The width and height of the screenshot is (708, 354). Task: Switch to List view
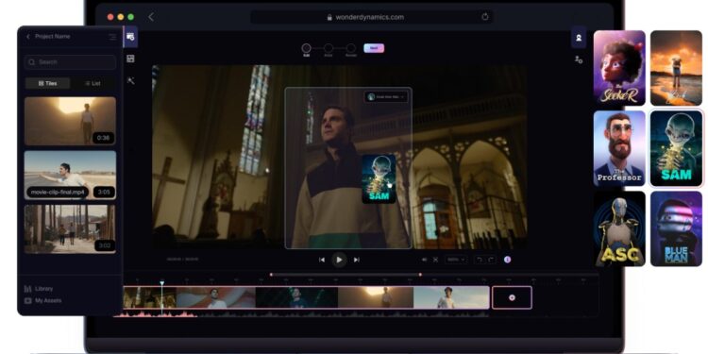click(x=93, y=83)
